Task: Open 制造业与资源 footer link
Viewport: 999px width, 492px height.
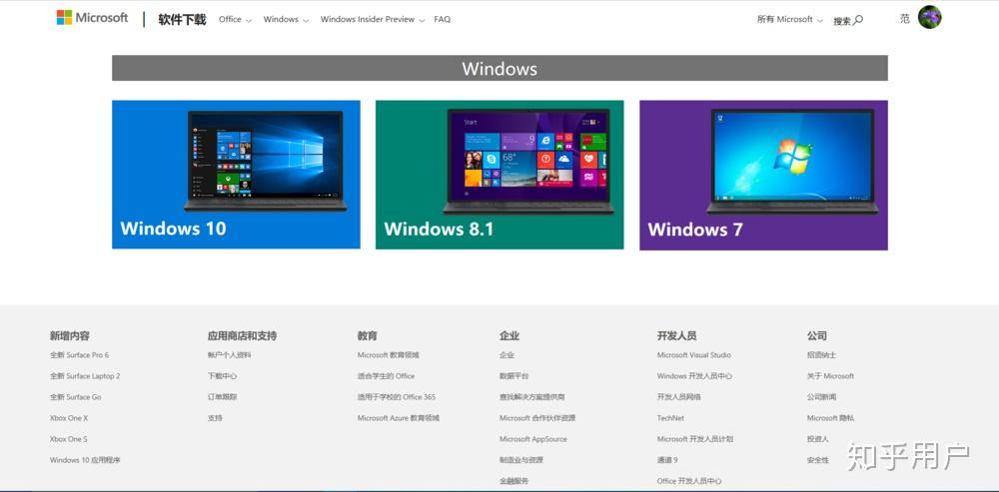Action: tap(521, 460)
